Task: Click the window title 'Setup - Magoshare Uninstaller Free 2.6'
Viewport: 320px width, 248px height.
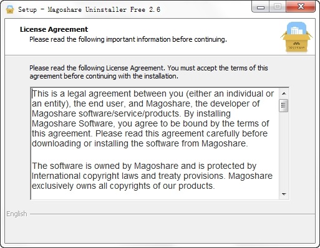Action: tap(89, 9)
